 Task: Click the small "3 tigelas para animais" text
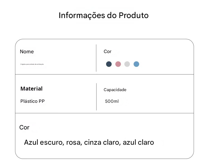coord(32,64)
